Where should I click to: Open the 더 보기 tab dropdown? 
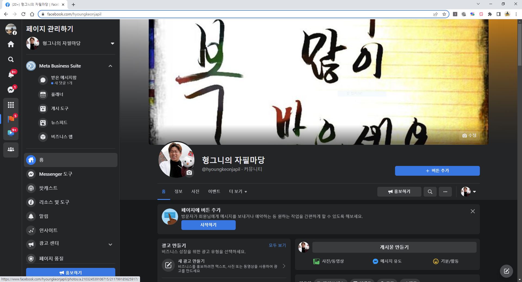pyautogui.click(x=238, y=191)
